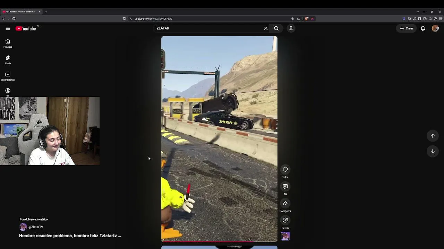This screenshot has height=249, width=444.
Task: Open the browser zoom indicator
Action: pyautogui.click(x=293, y=19)
